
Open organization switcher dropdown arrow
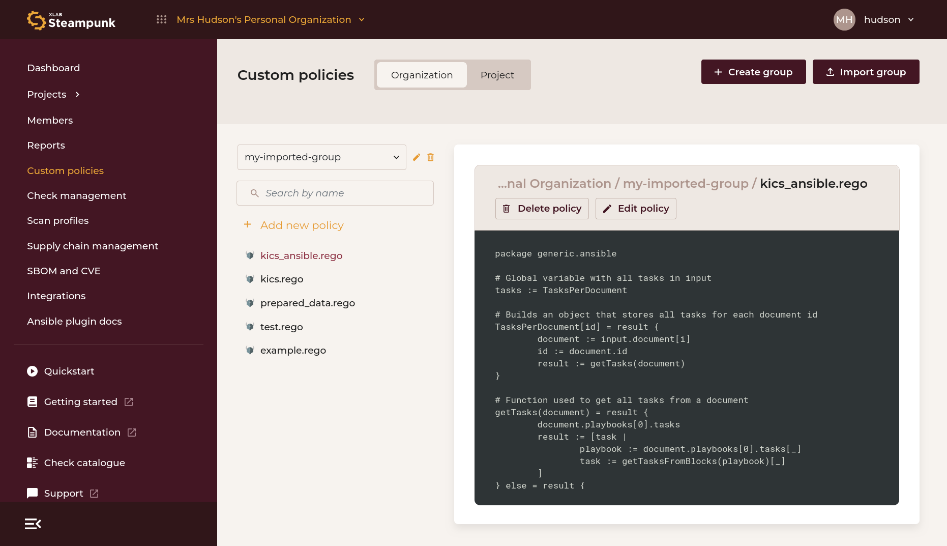(362, 20)
